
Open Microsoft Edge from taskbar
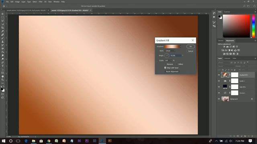click(26, 141)
